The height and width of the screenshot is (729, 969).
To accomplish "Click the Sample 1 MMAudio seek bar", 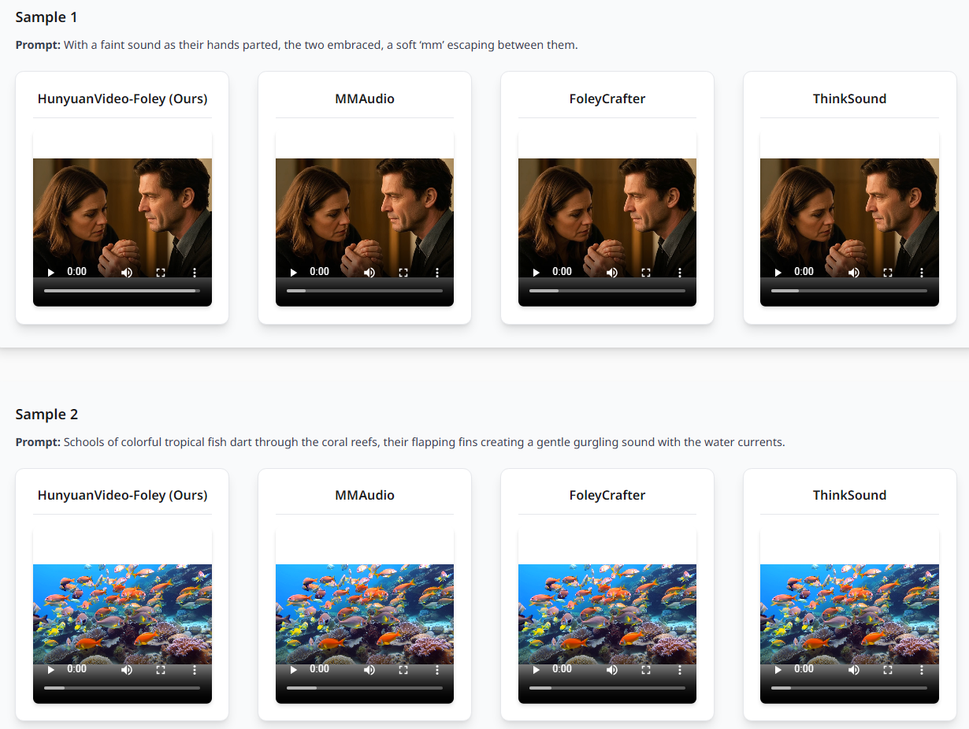I will click(x=365, y=291).
